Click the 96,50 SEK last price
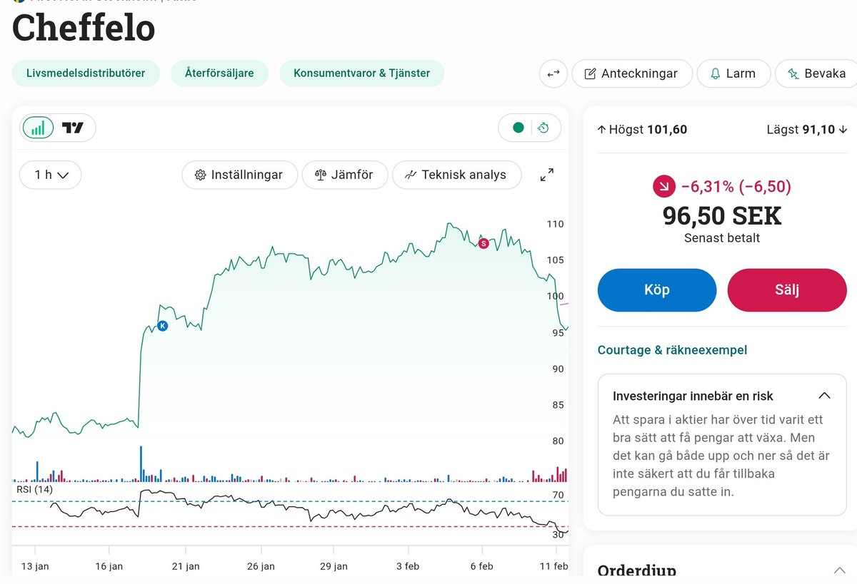857x584 pixels. click(722, 215)
